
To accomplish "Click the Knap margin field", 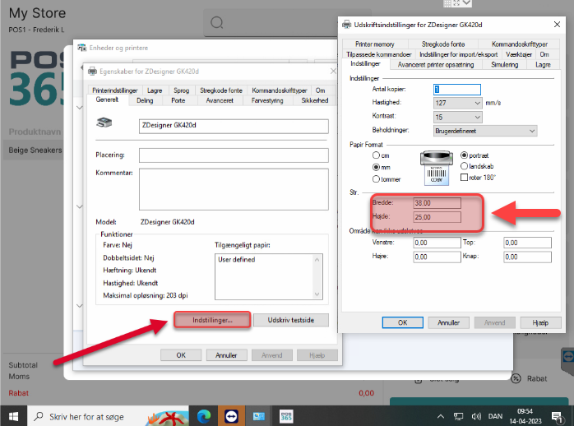I will point(527,257).
